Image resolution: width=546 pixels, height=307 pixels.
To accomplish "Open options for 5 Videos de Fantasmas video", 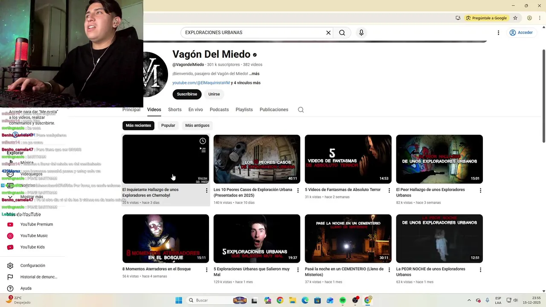I will (389, 191).
